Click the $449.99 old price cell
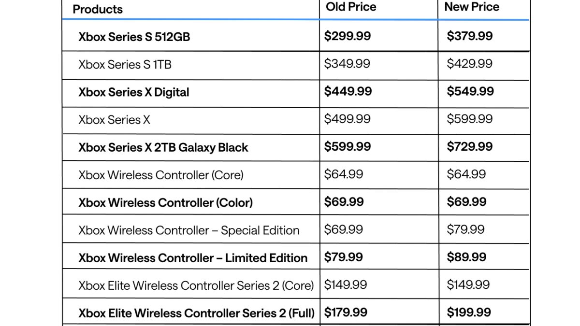 point(348,92)
